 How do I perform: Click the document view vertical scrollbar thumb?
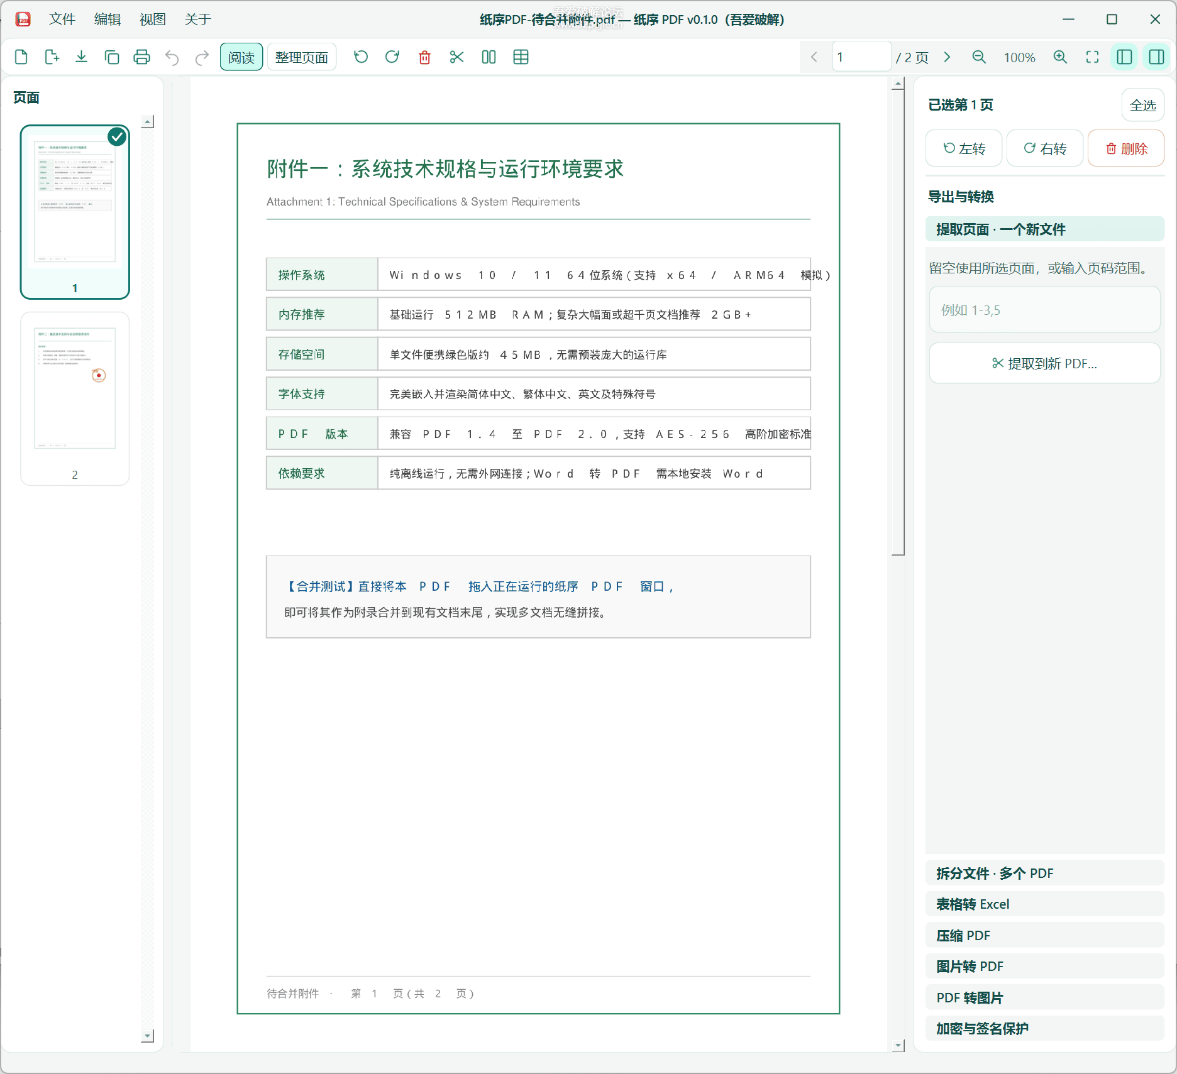[898, 323]
